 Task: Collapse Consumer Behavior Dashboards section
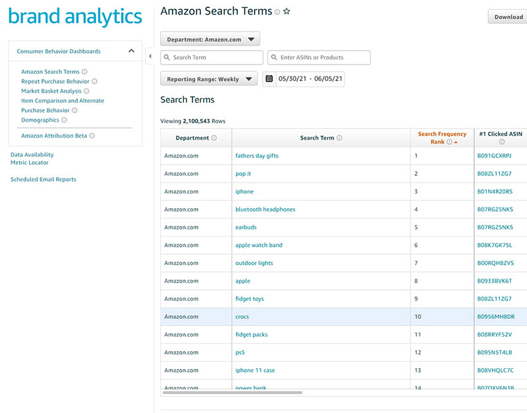[131, 51]
